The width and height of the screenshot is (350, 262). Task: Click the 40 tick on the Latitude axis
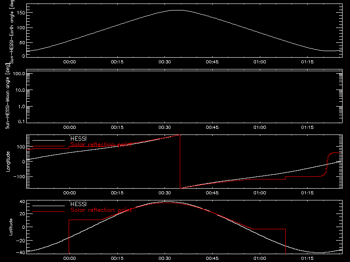22,202
